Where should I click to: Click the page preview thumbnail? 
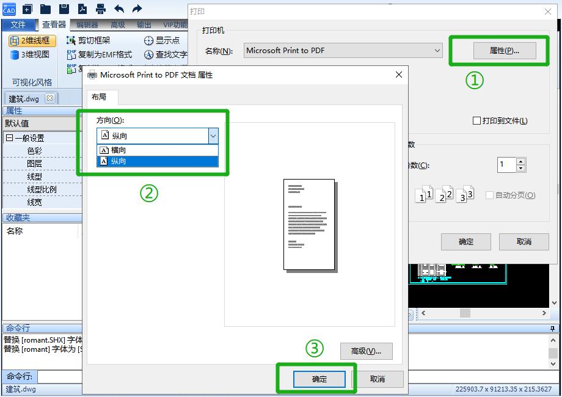point(310,225)
